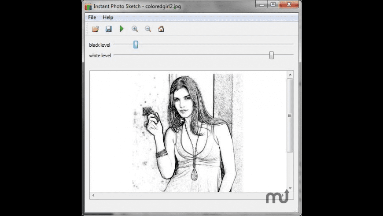This screenshot has height=216, width=383.
Task: Click the vertical scrollbar down arrow
Action: click(290, 188)
